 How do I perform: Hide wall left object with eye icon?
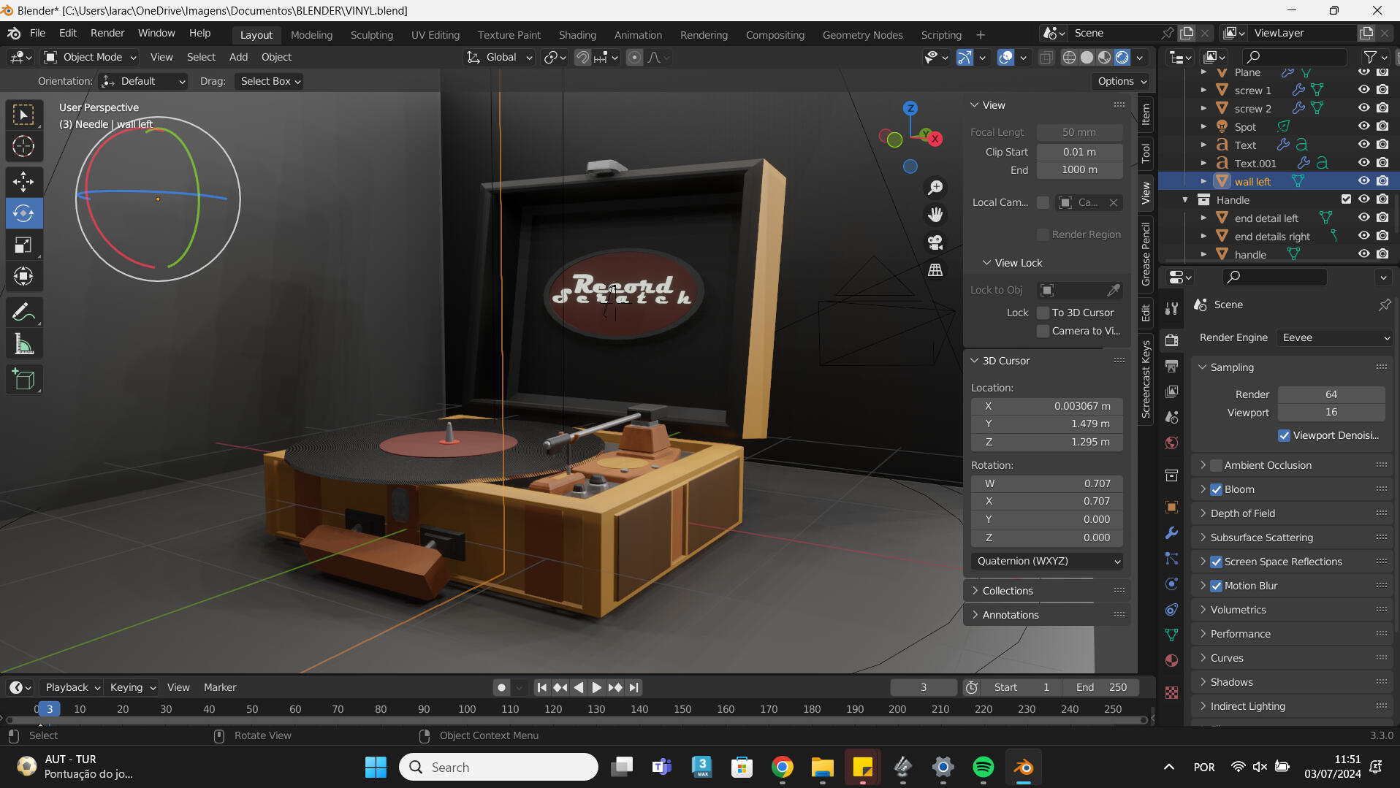pyautogui.click(x=1363, y=181)
